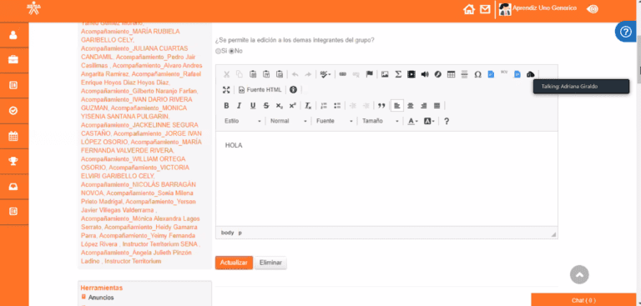Center align the text
Viewport: 641px width, 306px height.
pyautogui.click(x=411, y=106)
